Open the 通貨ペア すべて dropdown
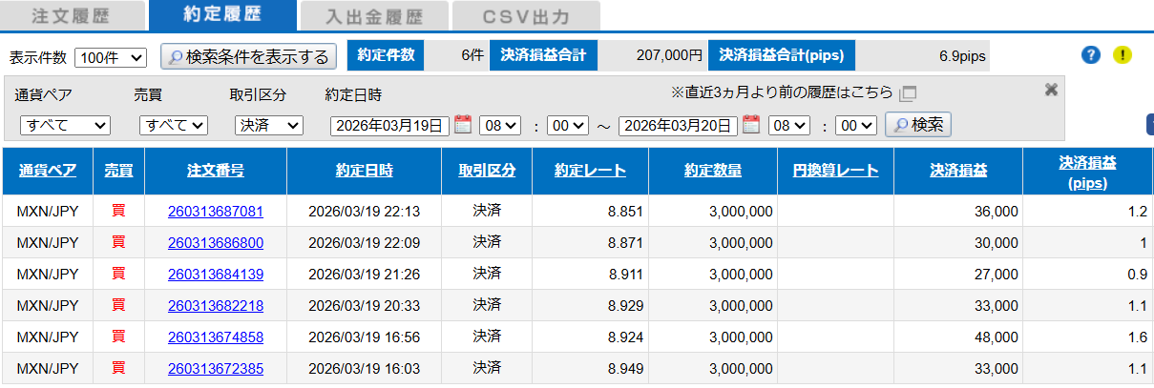The width and height of the screenshot is (1154, 388). [65, 125]
